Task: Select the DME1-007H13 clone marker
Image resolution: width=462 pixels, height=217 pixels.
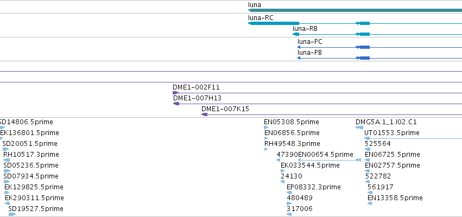Action: [x=176, y=104]
